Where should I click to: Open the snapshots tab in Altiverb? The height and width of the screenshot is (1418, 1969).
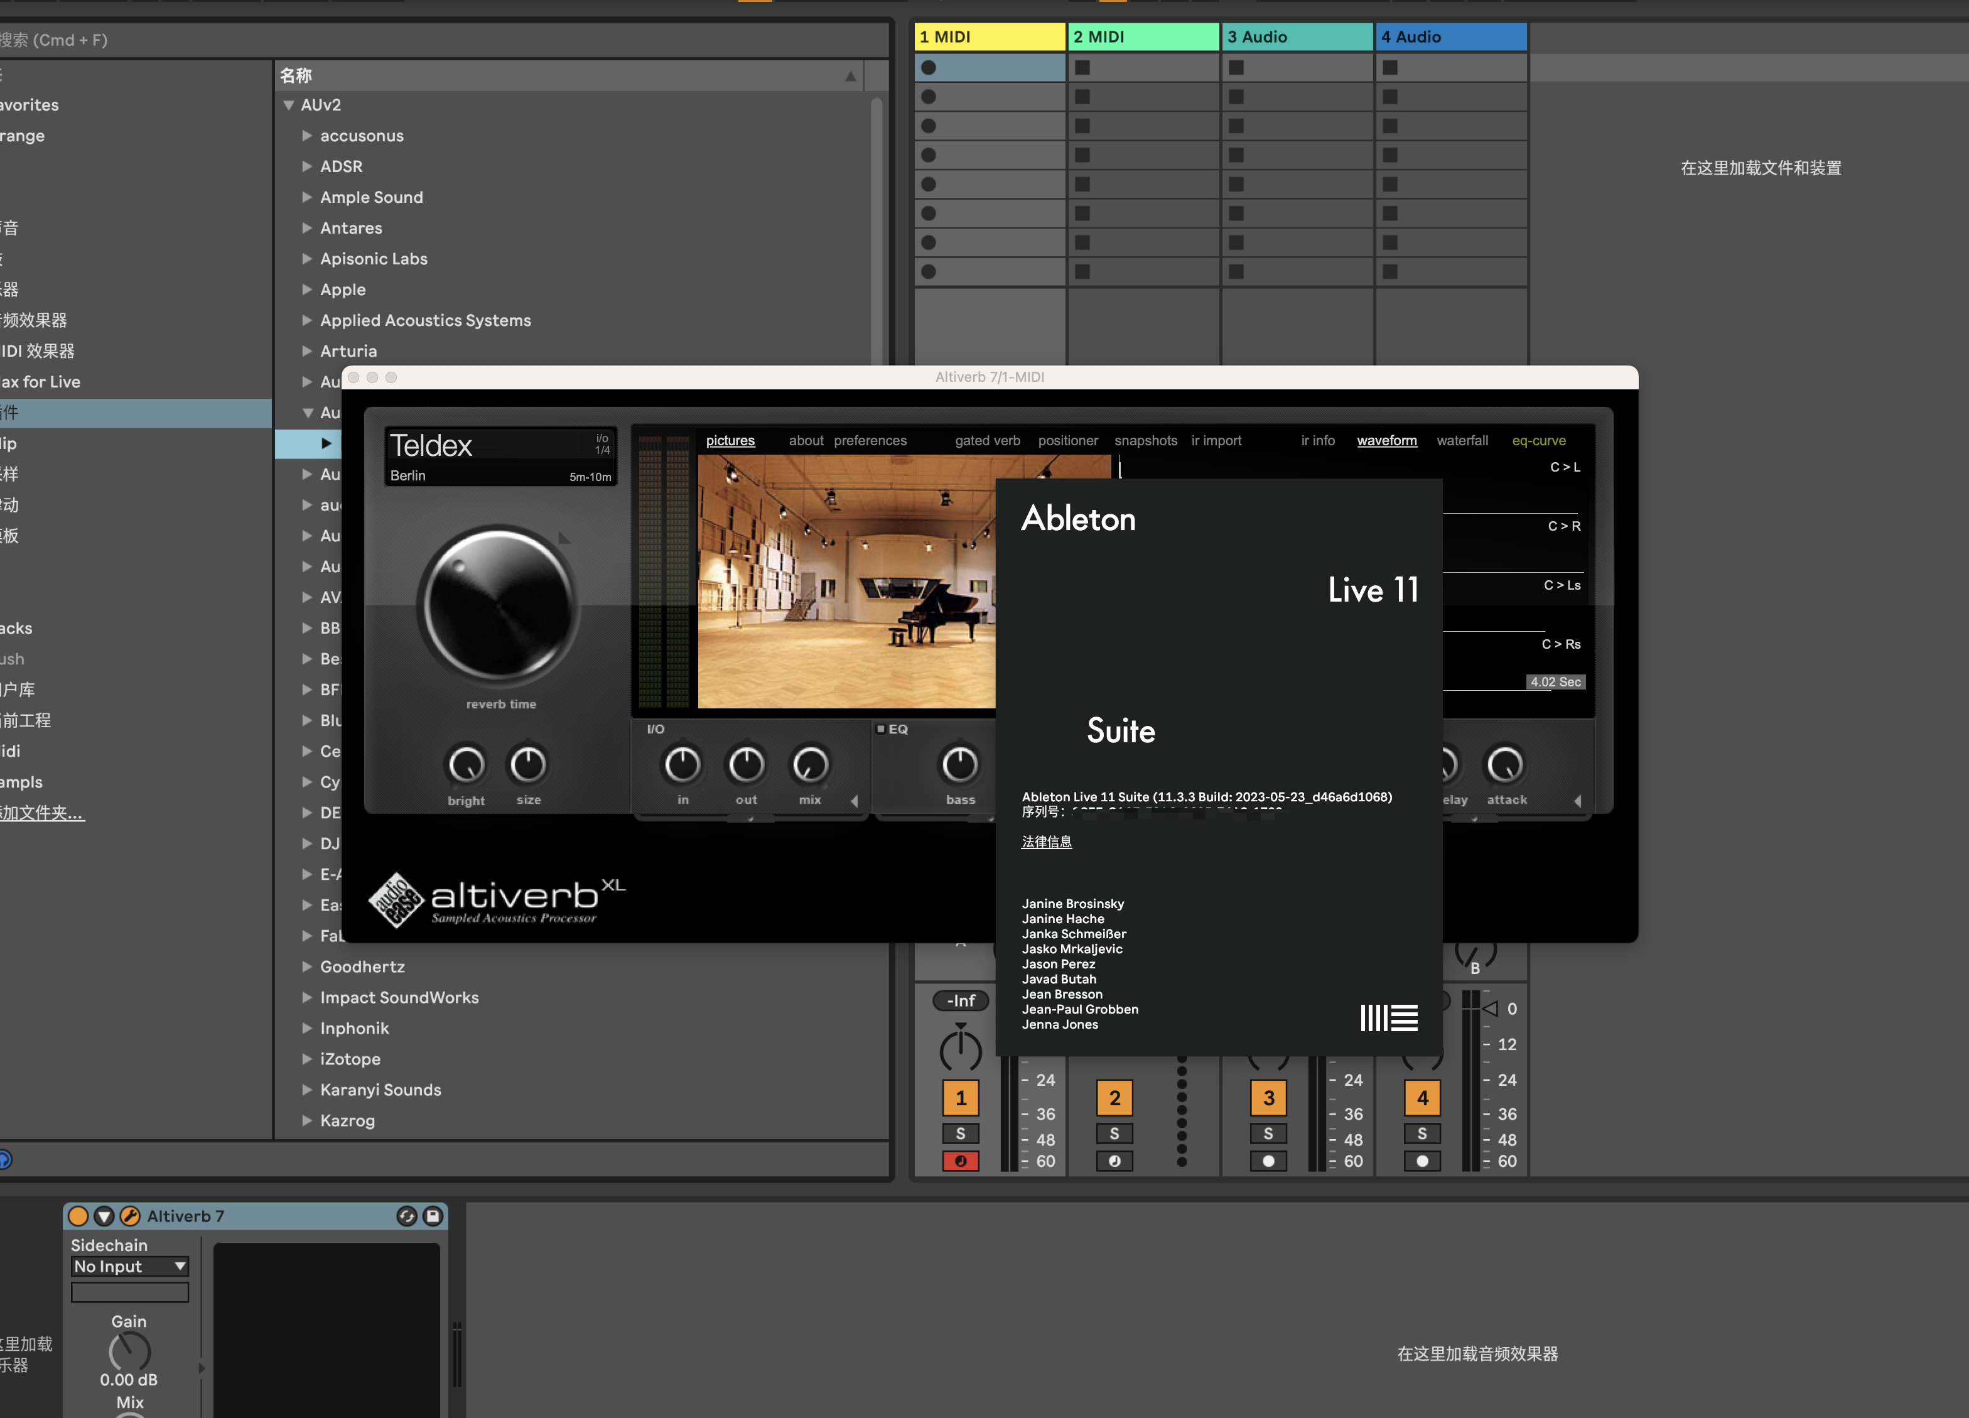[1145, 440]
